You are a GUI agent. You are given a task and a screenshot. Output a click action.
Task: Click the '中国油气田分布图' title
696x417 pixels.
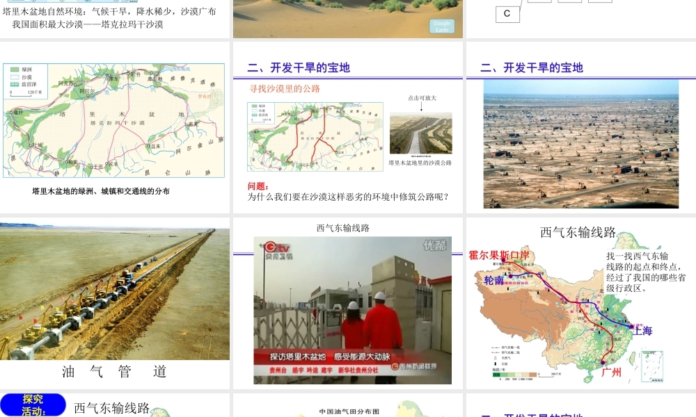(x=349, y=411)
